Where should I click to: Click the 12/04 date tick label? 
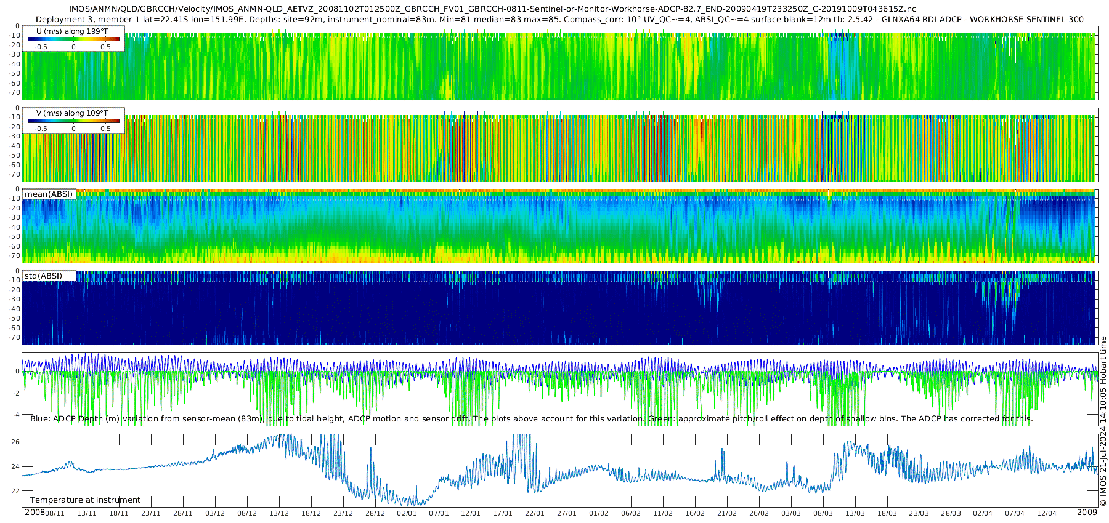click(1046, 513)
